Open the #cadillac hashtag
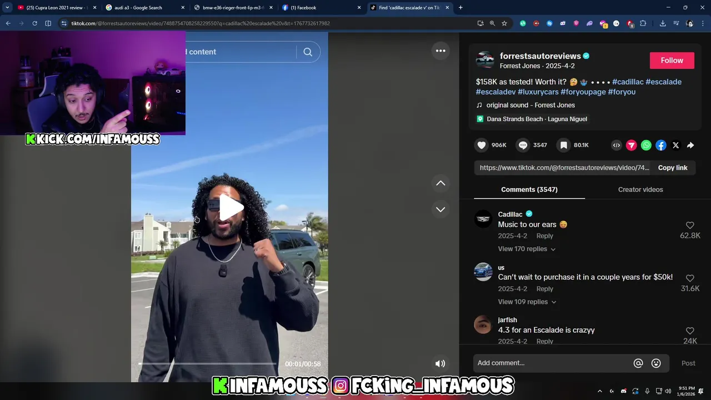This screenshot has height=400, width=711. point(628,82)
